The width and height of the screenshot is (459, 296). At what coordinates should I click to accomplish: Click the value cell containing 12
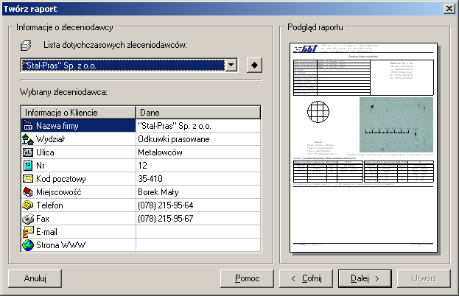click(x=198, y=166)
